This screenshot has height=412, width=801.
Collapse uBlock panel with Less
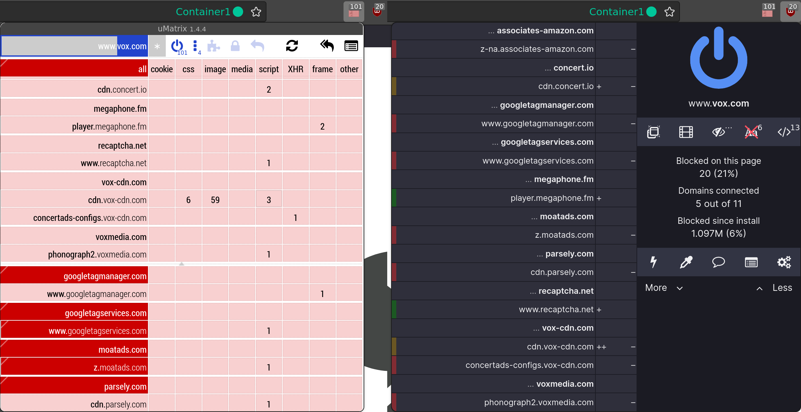(x=774, y=288)
